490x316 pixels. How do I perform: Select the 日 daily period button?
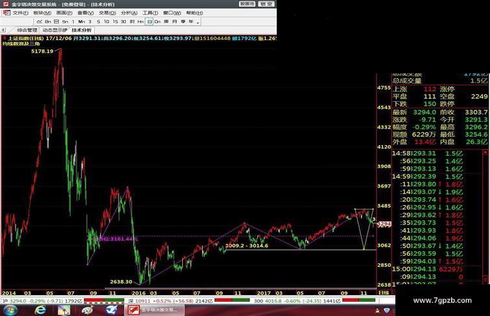pyautogui.click(x=149, y=21)
